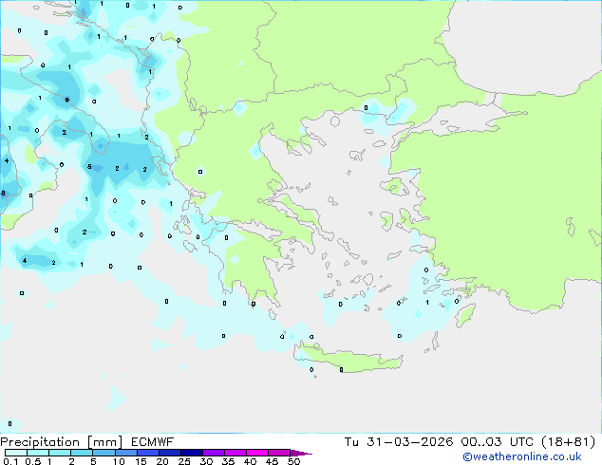This screenshot has height=465, width=602.
Task: Click the "ECMWF" model label
Action: (153, 442)
